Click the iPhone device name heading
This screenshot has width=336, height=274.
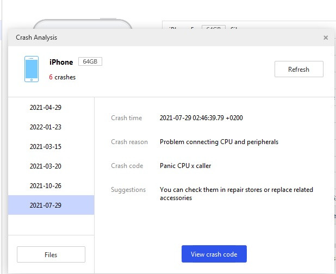(61, 62)
